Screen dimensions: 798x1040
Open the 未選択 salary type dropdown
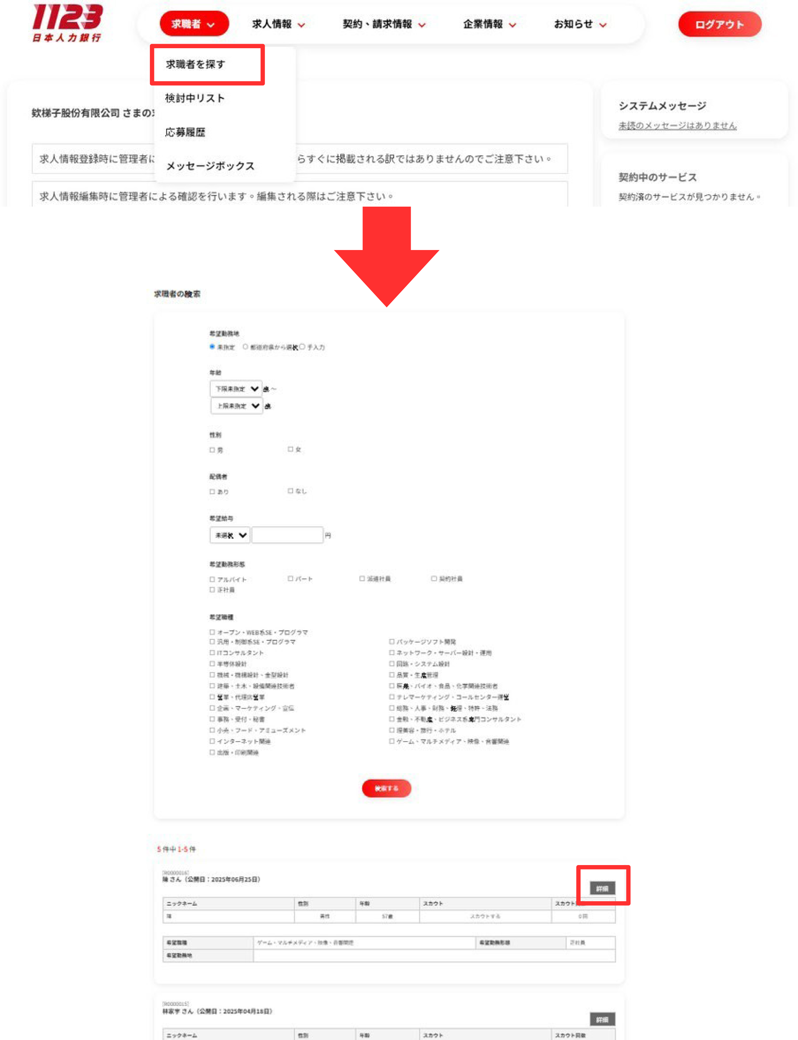coord(230,535)
